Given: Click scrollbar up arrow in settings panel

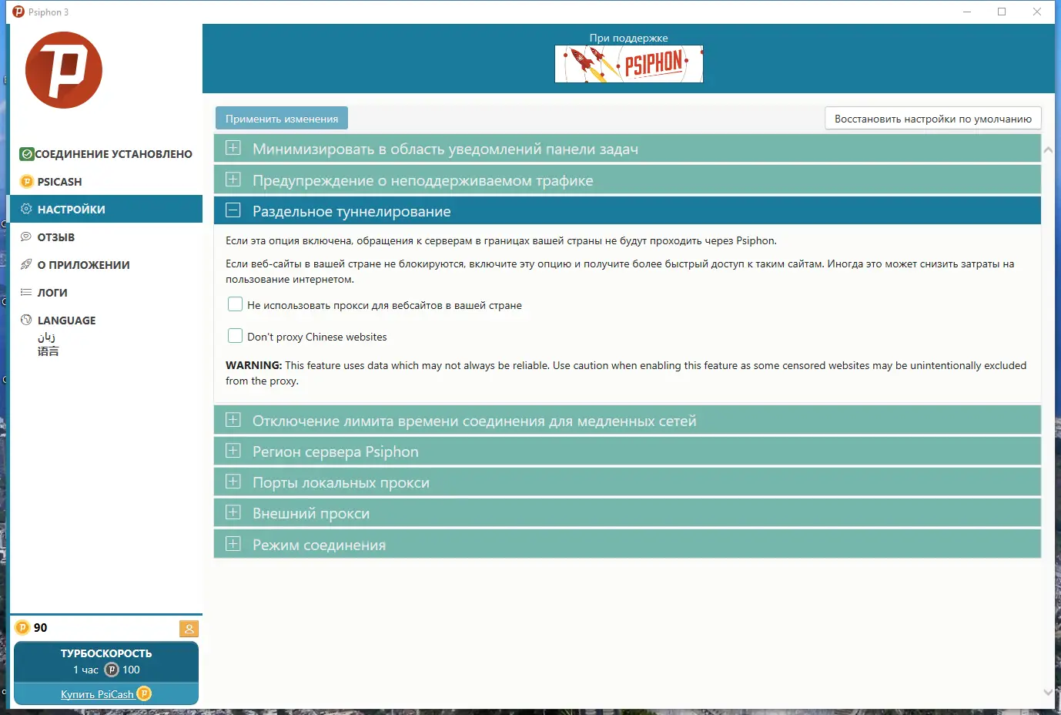Looking at the screenshot, I should 1048,150.
